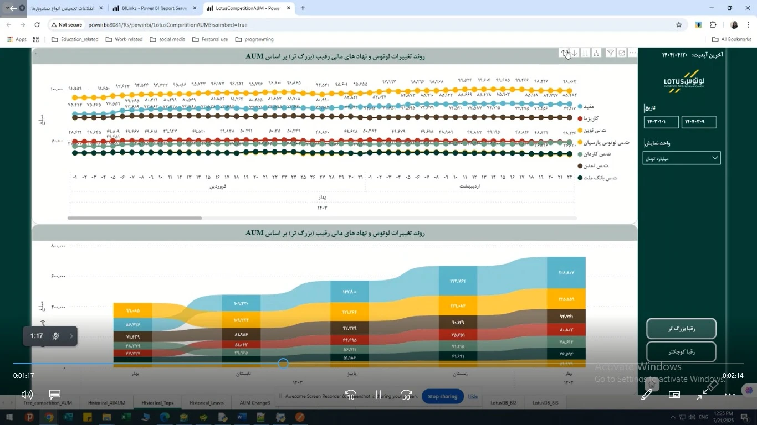Rewind the video 10 seconds

coord(350,395)
